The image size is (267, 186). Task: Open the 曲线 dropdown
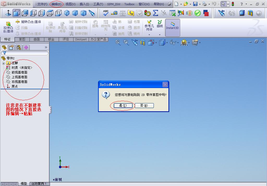tap(160, 35)
